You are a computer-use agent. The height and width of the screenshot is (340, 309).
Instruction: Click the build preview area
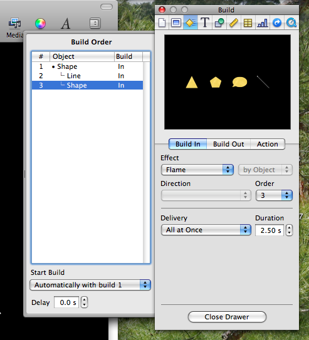227,82
